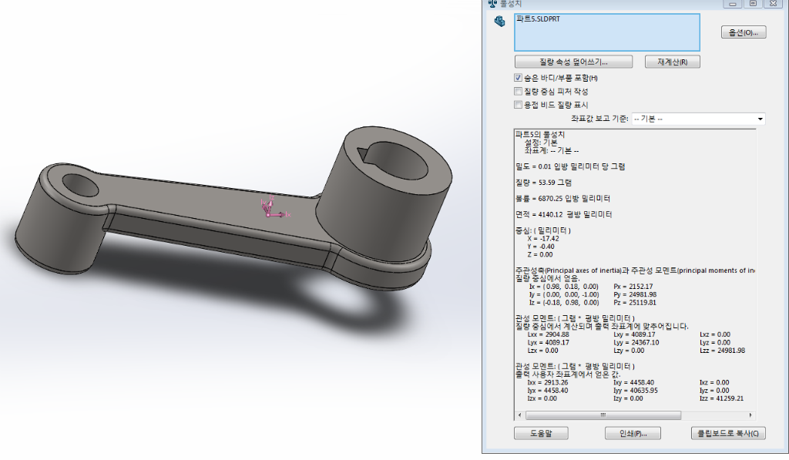Screen dimensions: 789x460
Task: Open the 좌표값 보고 기준 dropdown
Action: pos(697,119)
